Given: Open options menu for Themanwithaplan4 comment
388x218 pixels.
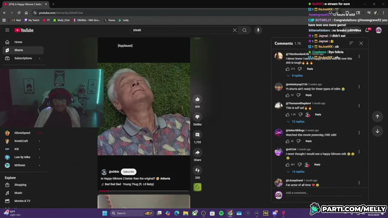Looking at the screenshot, I should pyautogui.click(x=359, y=106).
